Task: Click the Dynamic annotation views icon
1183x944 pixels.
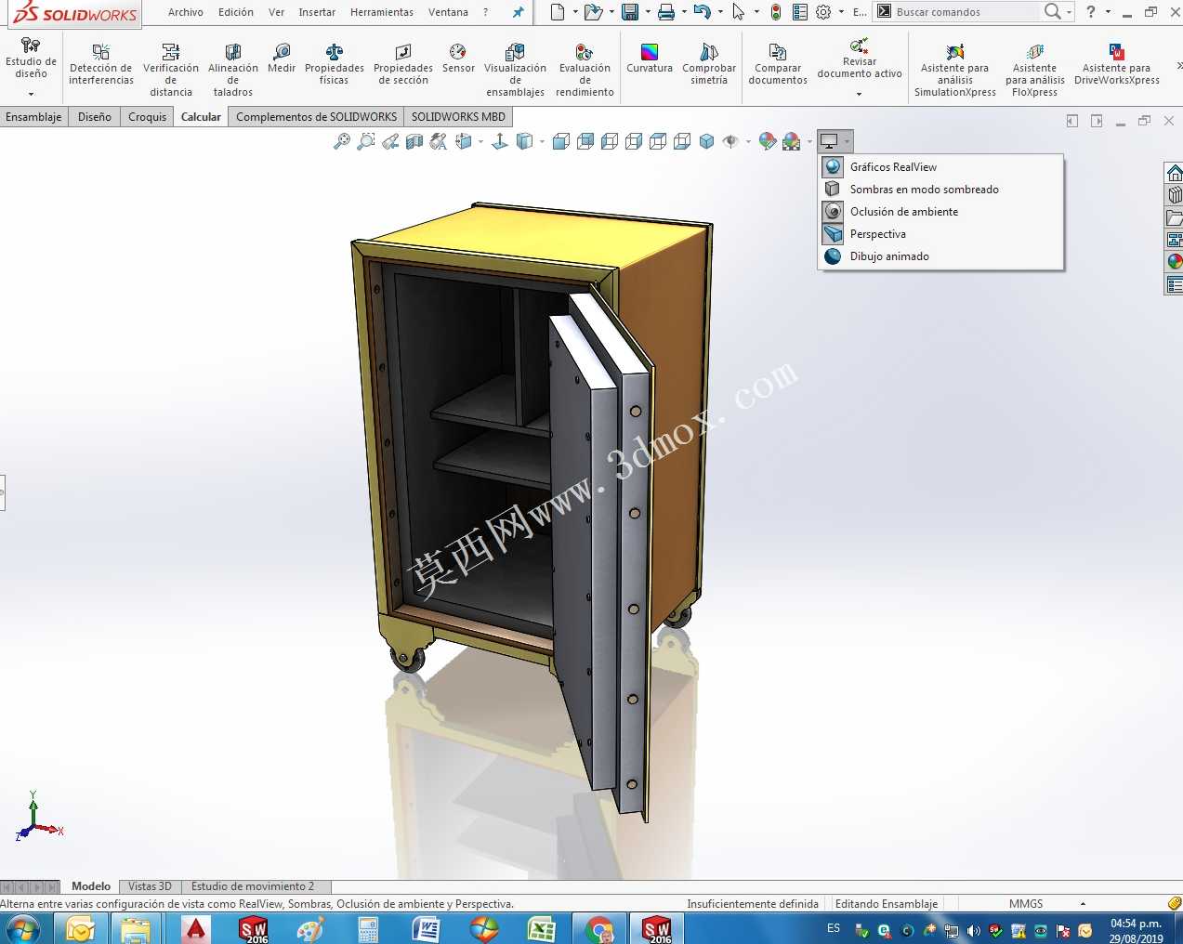Action: point(439,141)
